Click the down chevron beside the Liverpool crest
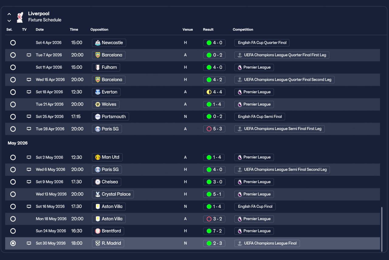 point(9,21)
